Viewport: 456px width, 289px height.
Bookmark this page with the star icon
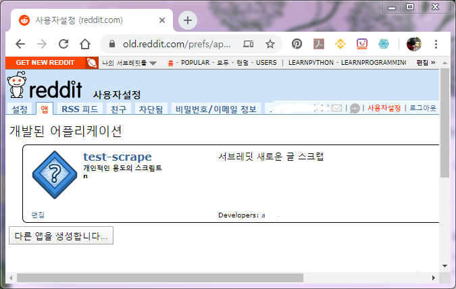coord(270,44)
